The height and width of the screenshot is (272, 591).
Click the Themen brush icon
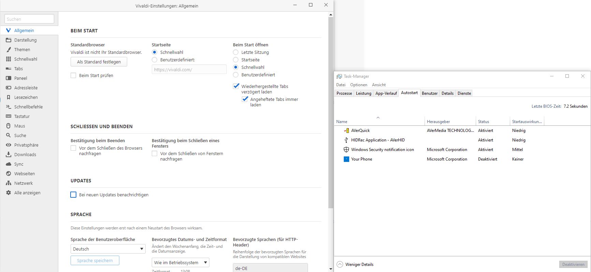click(9, 49)
